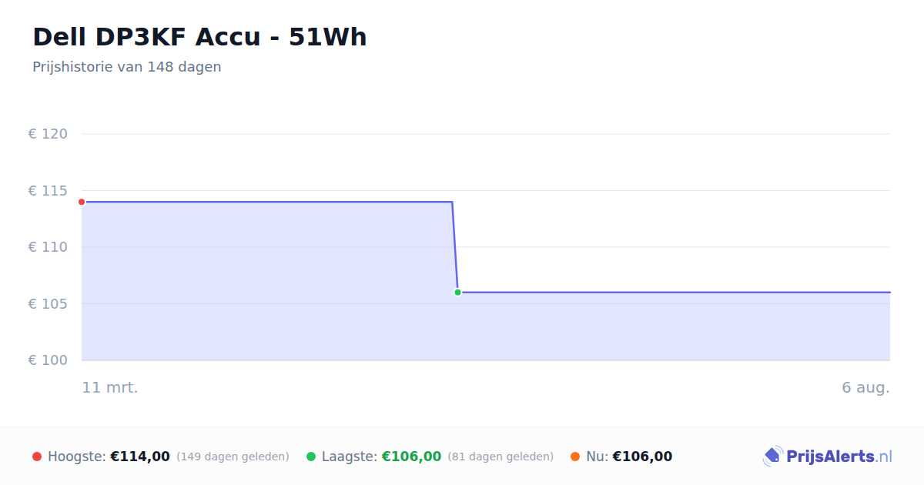Image resolution: width=924 pixels, height=485 pixels.
Task: Open the PrijsAlerts.nl link text
Action: point(839,457)
